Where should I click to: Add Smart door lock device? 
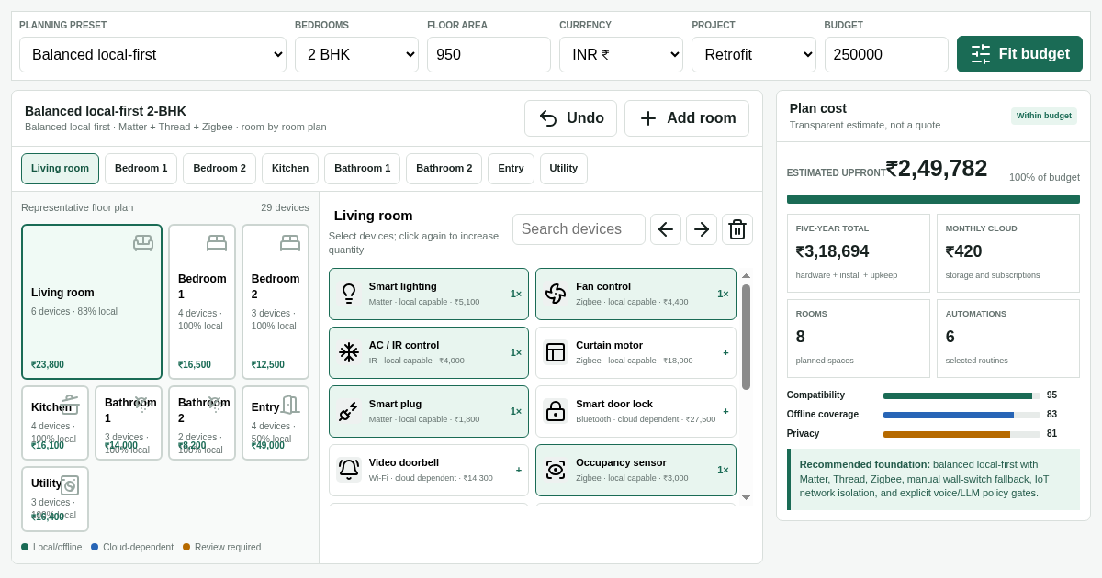click(x=635, y=411)
